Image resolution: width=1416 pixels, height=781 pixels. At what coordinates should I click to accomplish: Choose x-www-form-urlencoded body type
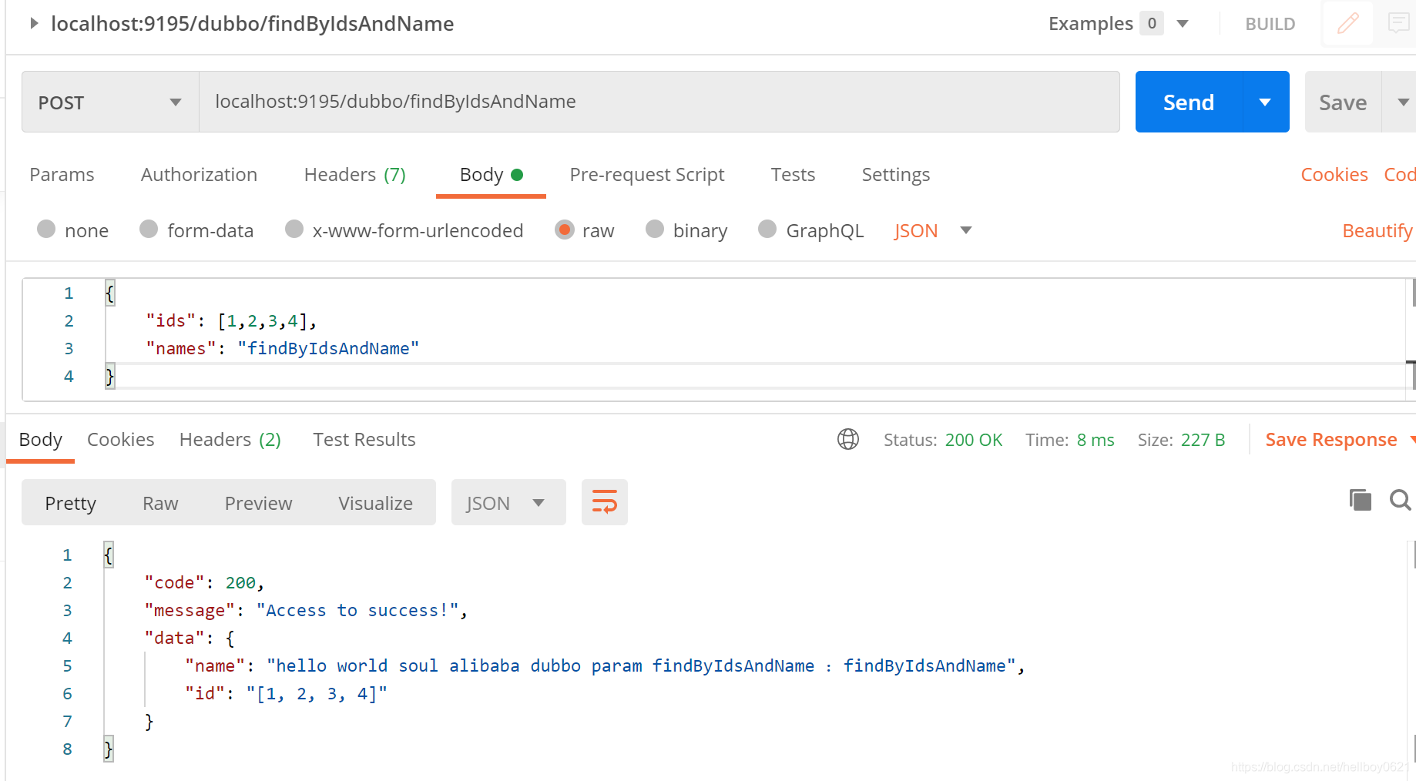(294, 230)
